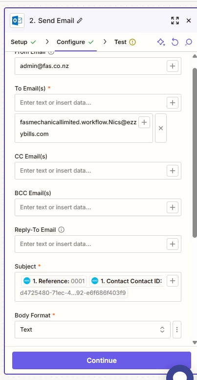Click the plus button in CC Email(s)
Screen dimensions: 197x380
pyautogui.click(x=173, y=171)
